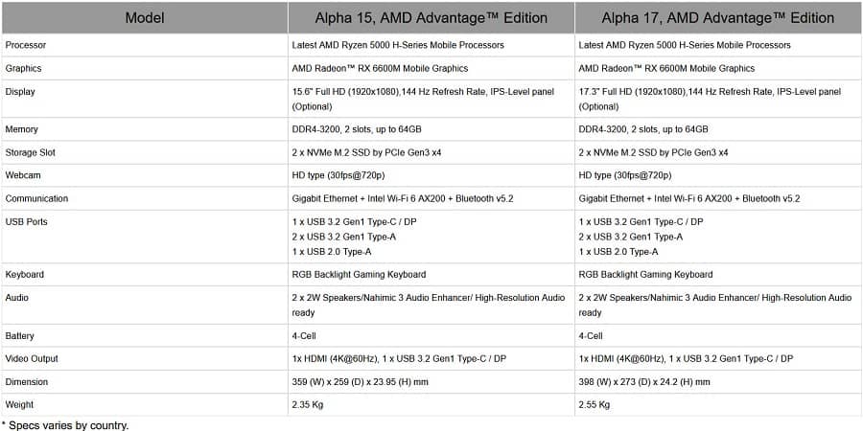This screenshot has height=431, width=863.
Task: Click the Model column header
Action: tap(145, 17)
